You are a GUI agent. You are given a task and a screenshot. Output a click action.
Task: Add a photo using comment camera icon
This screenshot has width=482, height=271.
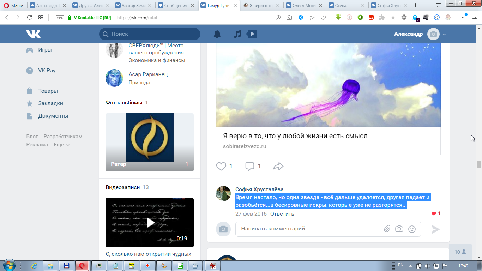pos(399,229)
